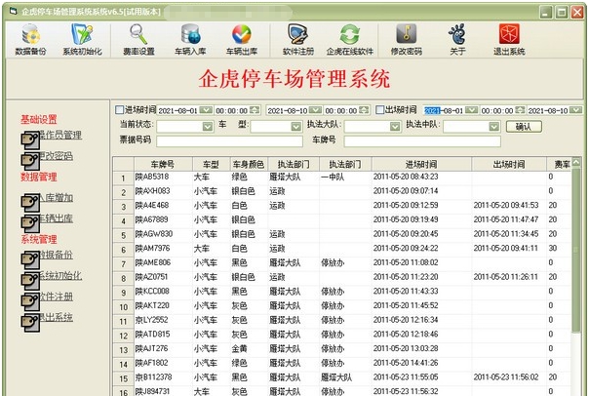This screenshot has width=589, height=396.
Task: Click tag icon beside sidebar 软件注册
Action: [30, 301]
